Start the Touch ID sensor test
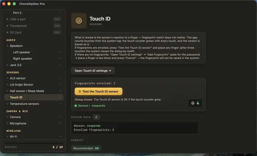This screenshot has width=257, height=156. coord(98,92)
